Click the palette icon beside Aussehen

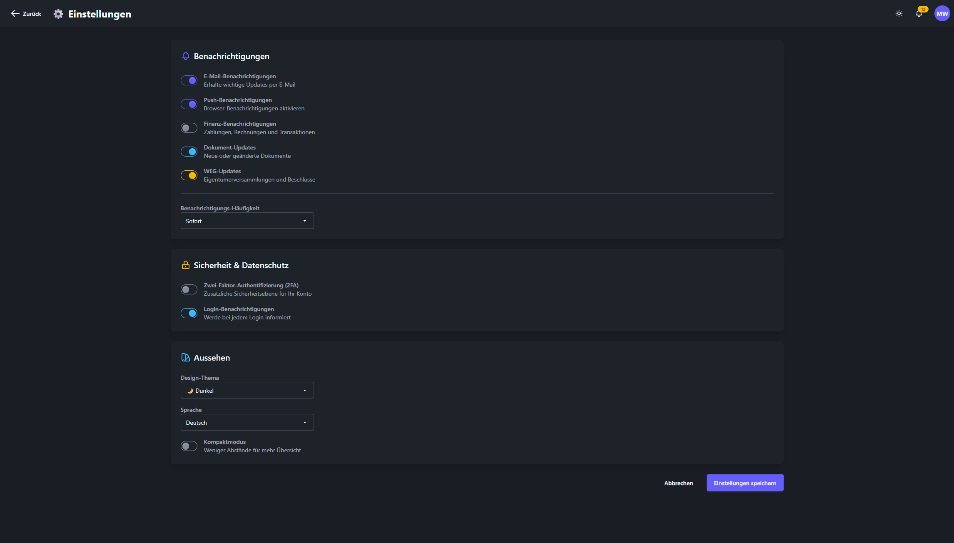[x=186, y=358]
